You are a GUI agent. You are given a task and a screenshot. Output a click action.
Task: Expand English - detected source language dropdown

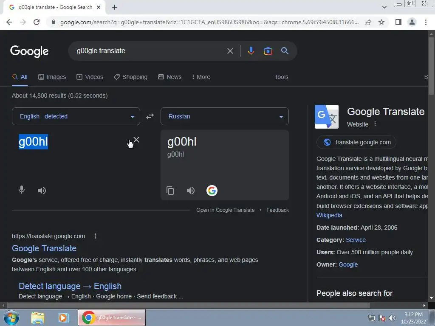click(x=76, y=116)
